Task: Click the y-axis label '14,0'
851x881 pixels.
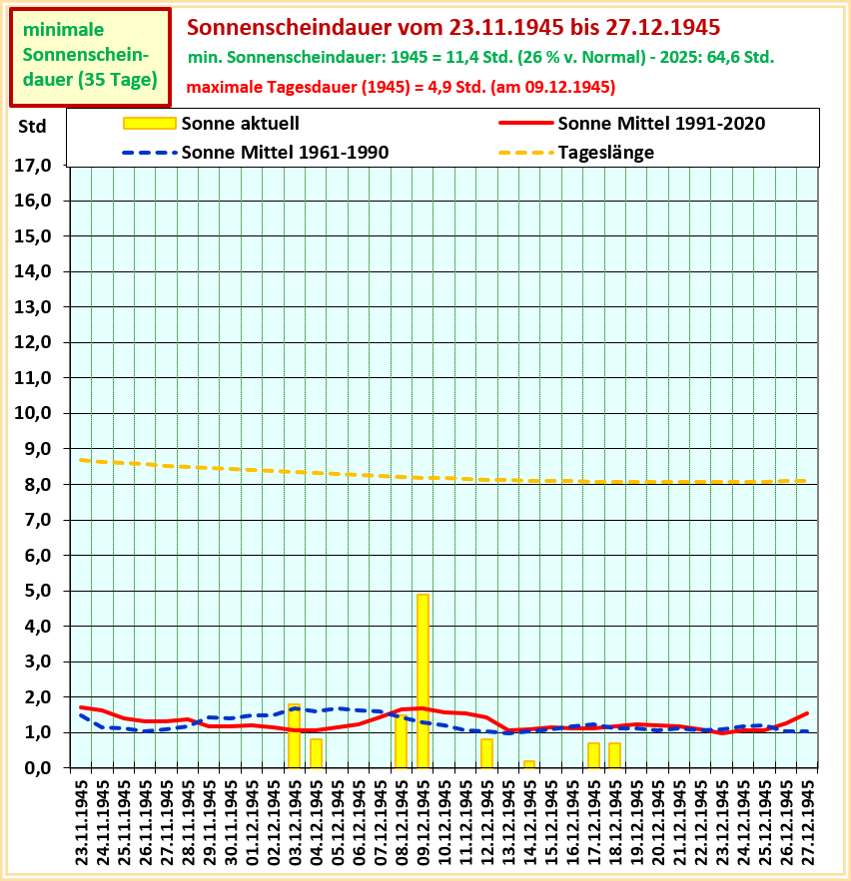Action: click(x=33, y=271)
